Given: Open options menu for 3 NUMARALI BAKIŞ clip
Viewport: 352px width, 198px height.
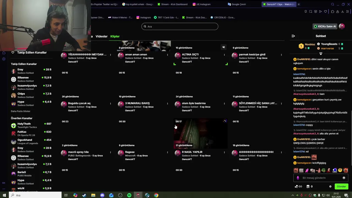Looking at the screenshot, I should tap(167, 104).
